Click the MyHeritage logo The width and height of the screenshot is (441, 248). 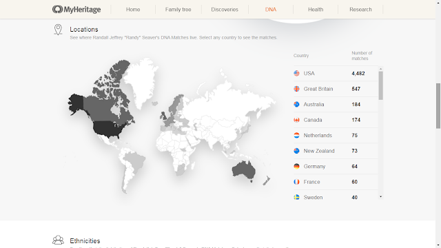(76, 9)
